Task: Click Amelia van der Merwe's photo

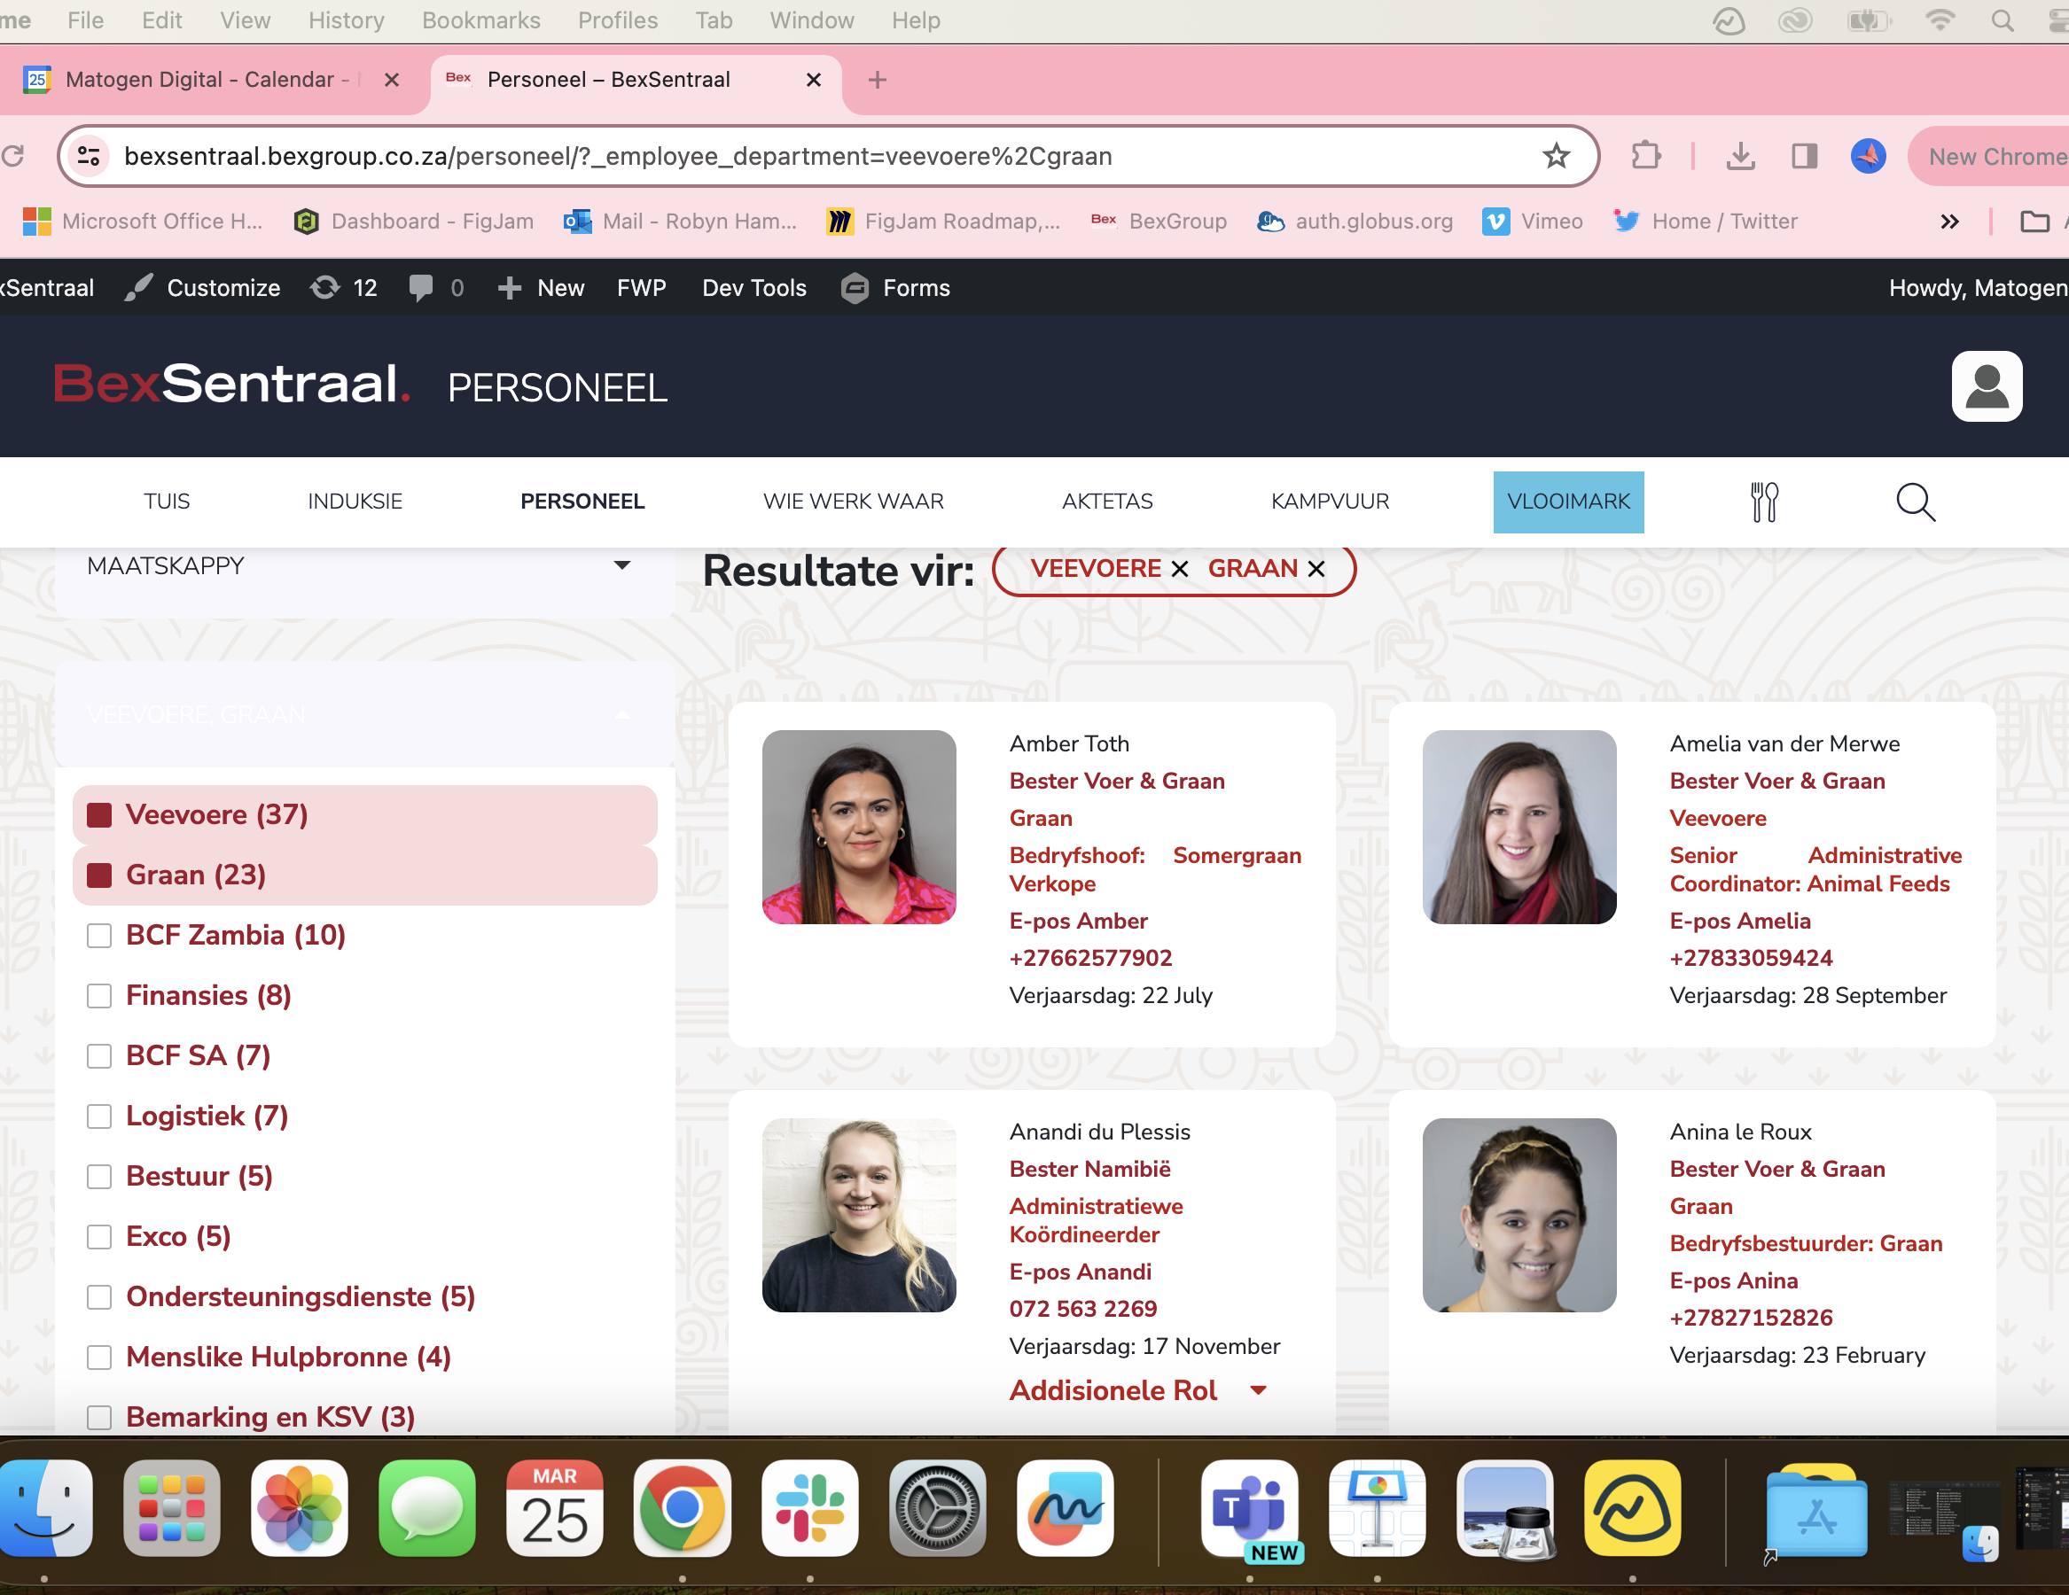Action: pyautogui.click(x=1519, y=827)
